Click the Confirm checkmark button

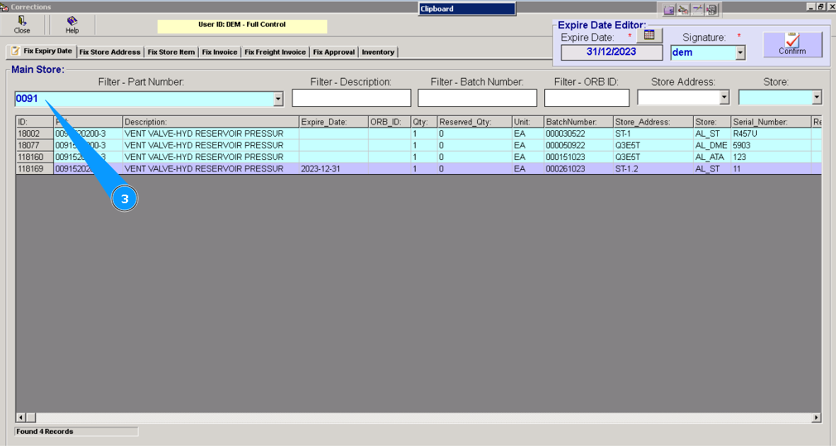pyautogui.click(x=792, y=45)
